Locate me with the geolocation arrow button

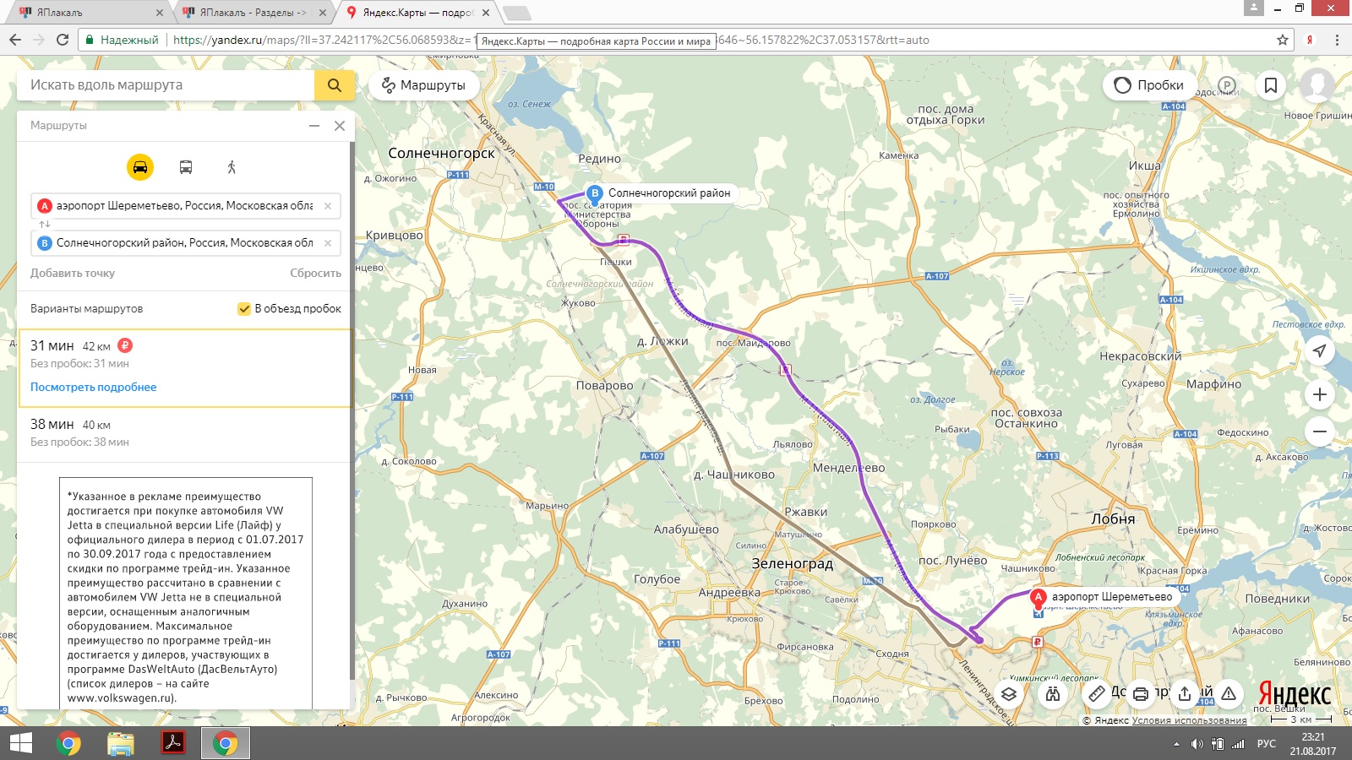[1320, 350]
